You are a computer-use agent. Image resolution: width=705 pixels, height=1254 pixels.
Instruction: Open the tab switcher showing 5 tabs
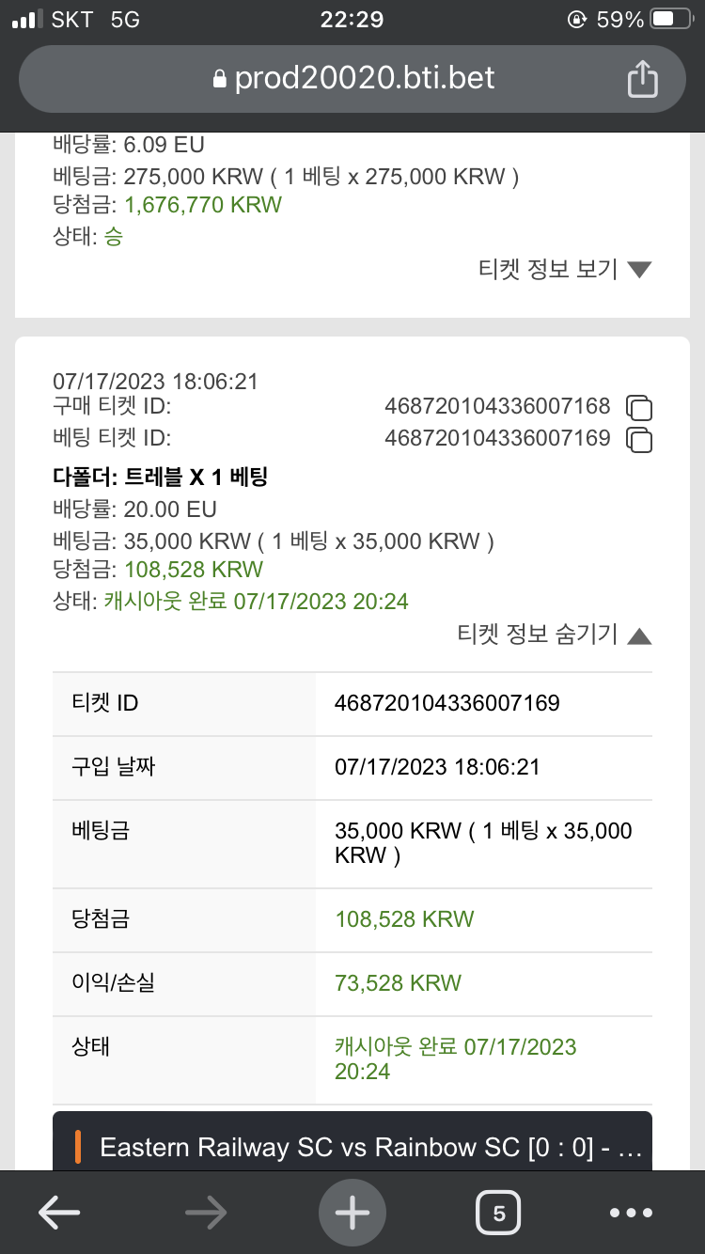[x=498, y=1213]
